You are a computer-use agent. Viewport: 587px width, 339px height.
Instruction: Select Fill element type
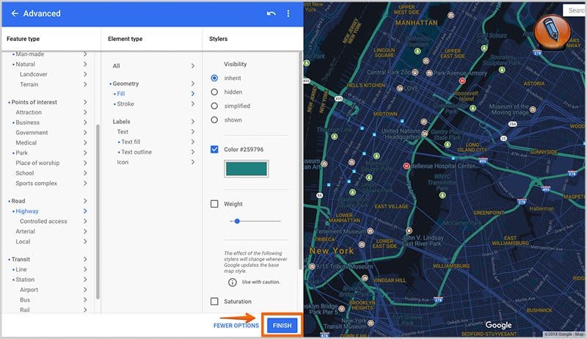pyautogui.click(x=120, y=94)
